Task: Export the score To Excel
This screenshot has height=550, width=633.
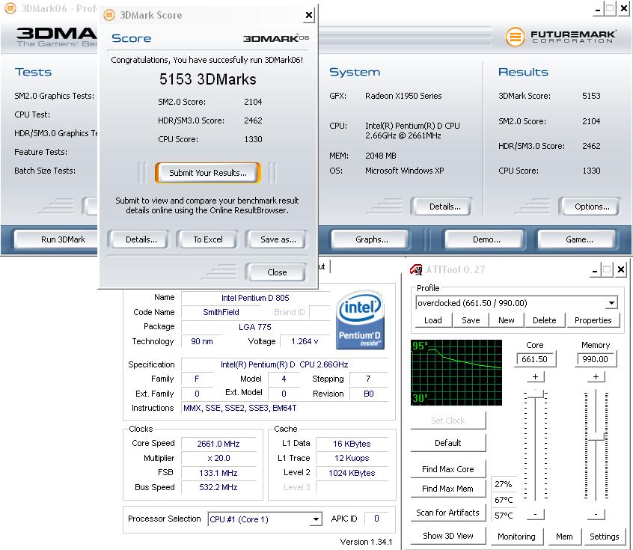Action: [x=208, y=239]
